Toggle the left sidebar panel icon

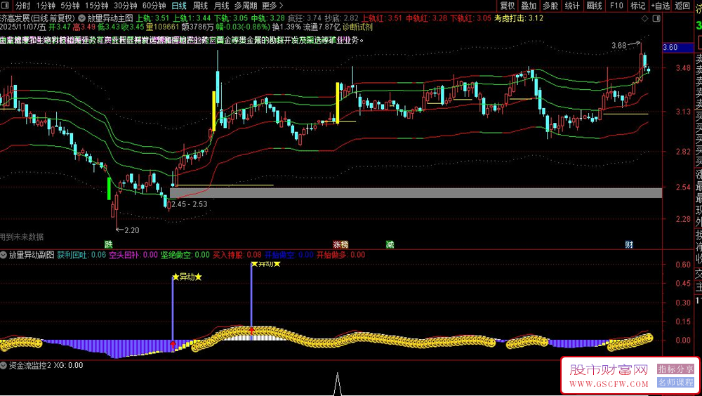(6, 6)
